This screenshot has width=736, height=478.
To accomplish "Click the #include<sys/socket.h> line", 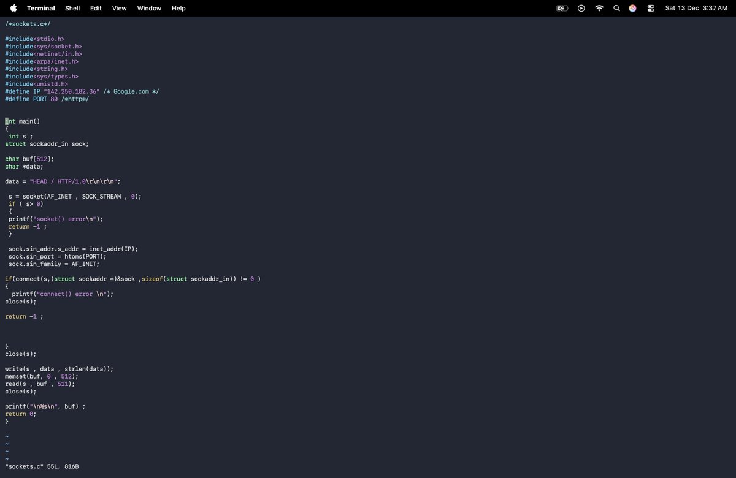I will [x=44, y=46].
